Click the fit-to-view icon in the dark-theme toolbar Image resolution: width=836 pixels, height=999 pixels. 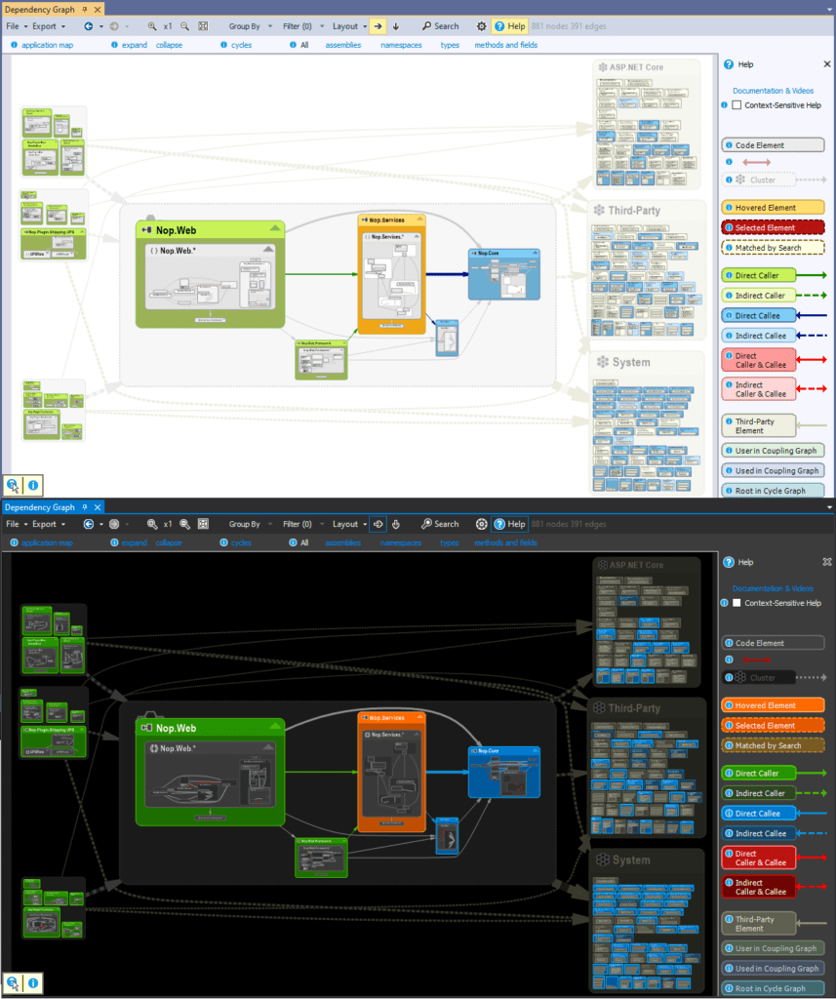203,524
